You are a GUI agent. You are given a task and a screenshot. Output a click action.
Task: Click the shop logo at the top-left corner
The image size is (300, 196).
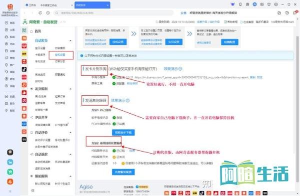click(x=10, y=7)
